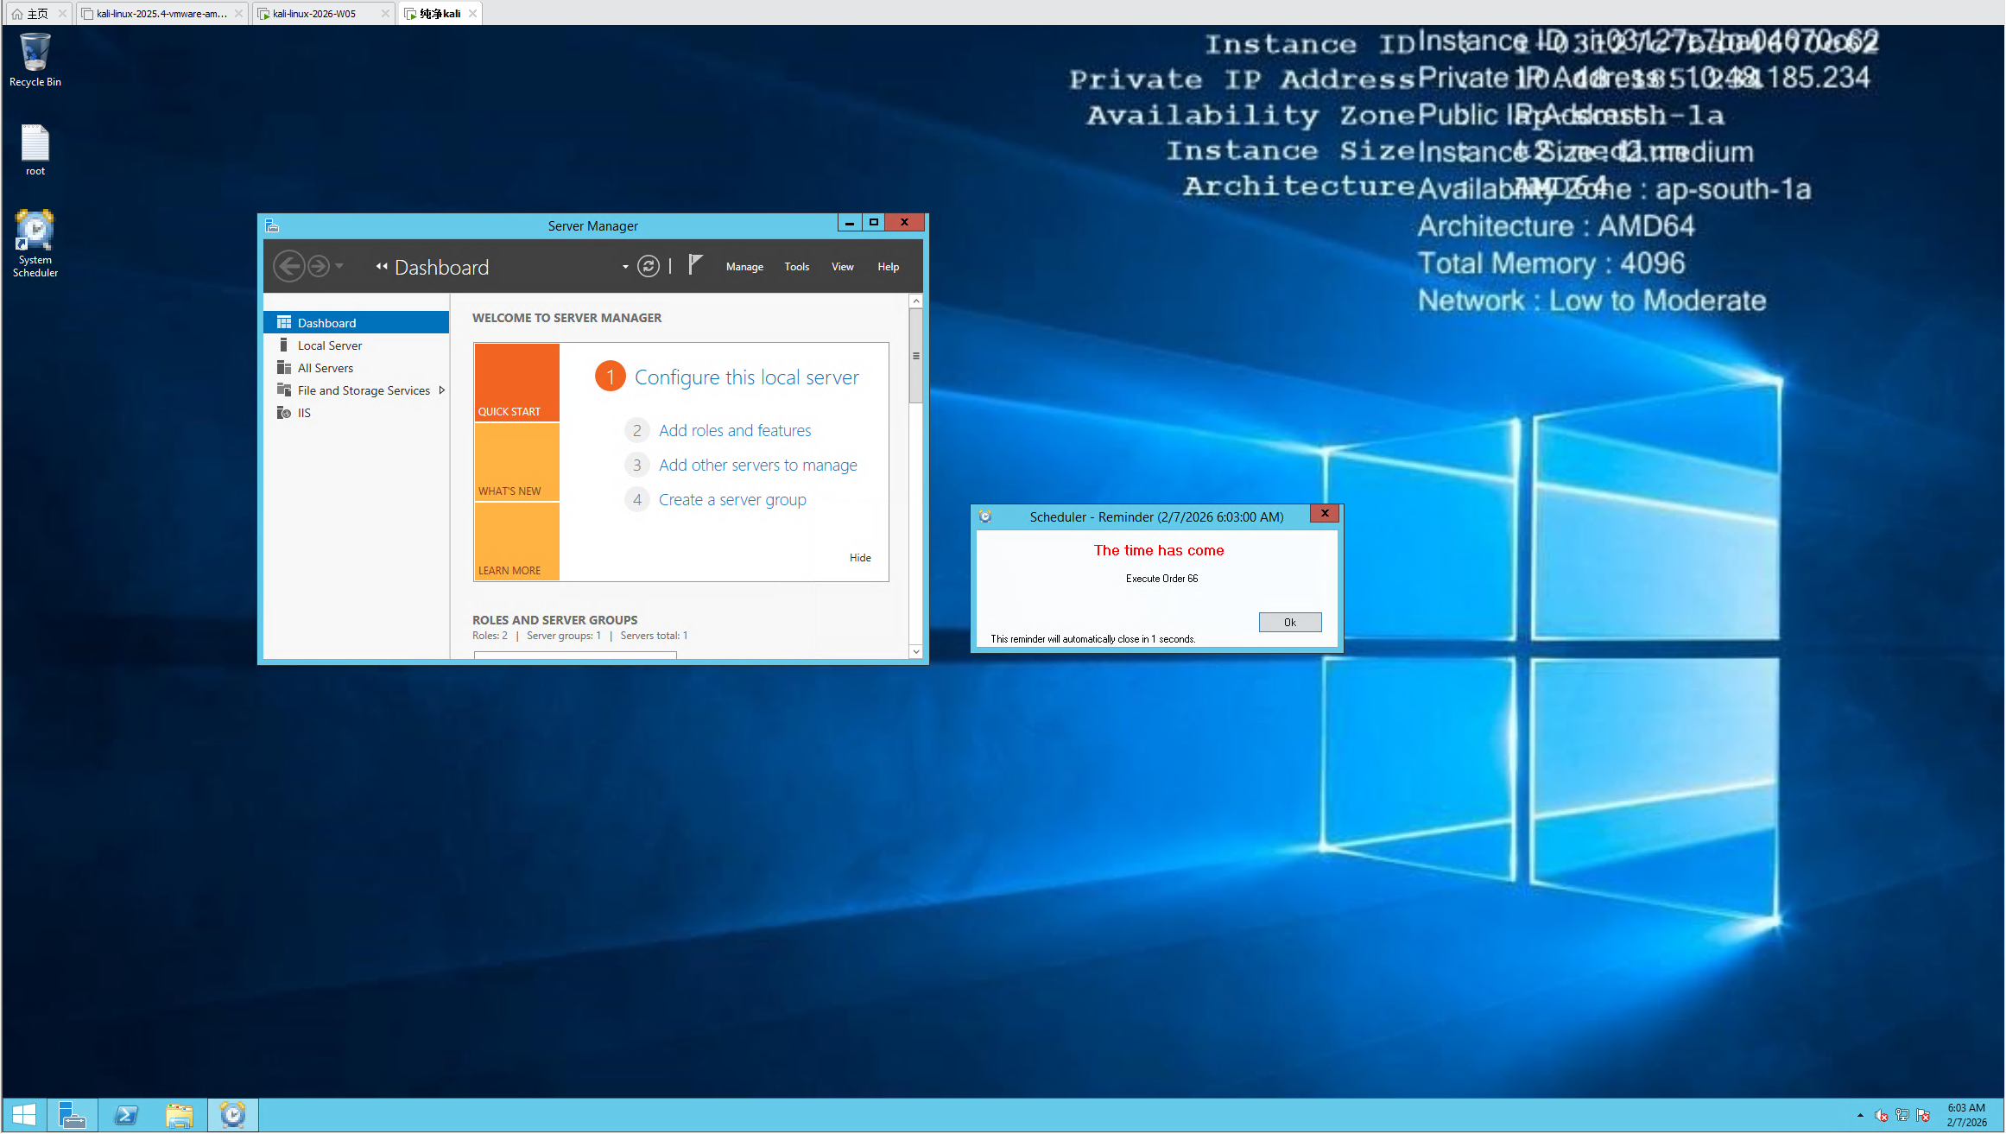Viewport: 2006px width, 1134px height.
Task: Switch to the kali-linux-2026-W05 tab
Action: [x=314, y=13]
